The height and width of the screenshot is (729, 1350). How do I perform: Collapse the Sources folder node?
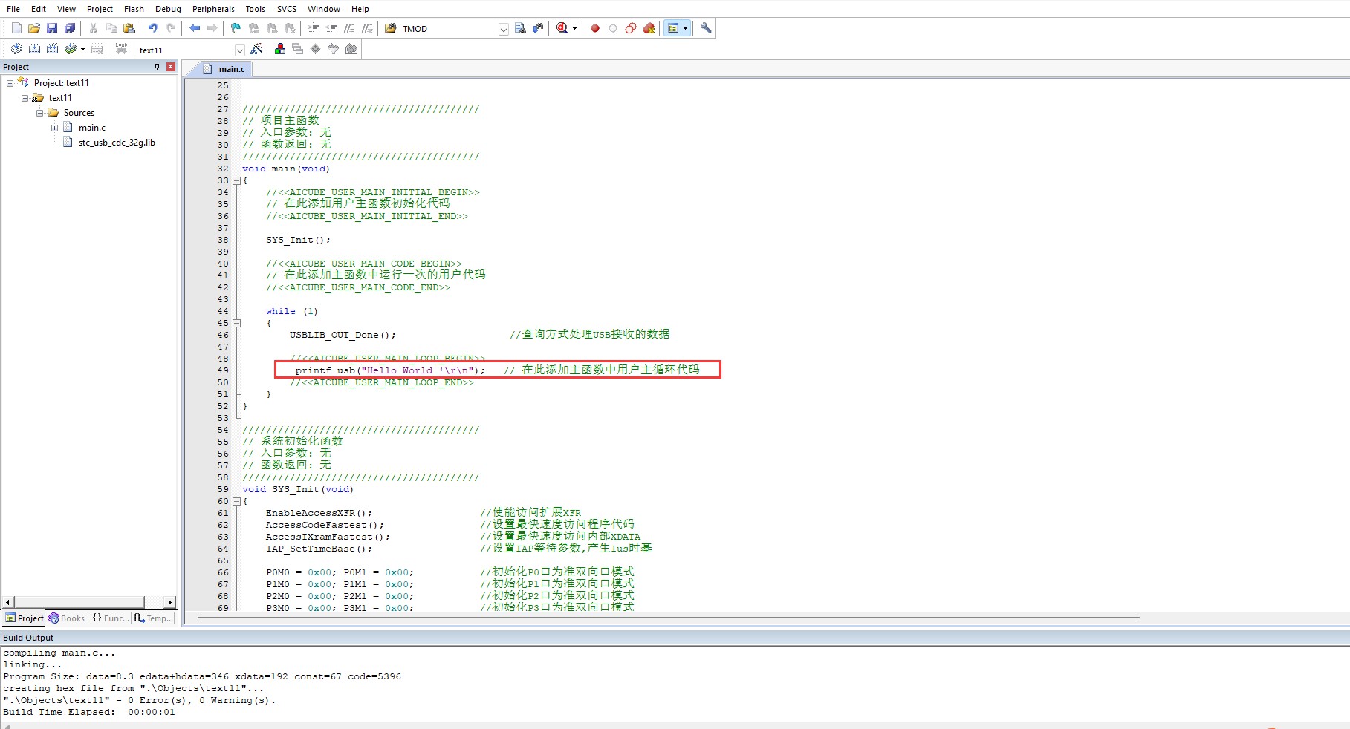click(39, 113)
